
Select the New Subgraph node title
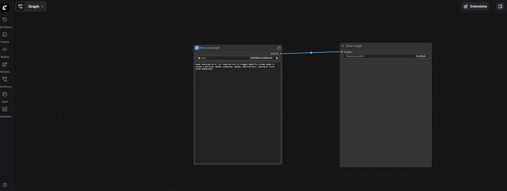coord(209,48)
